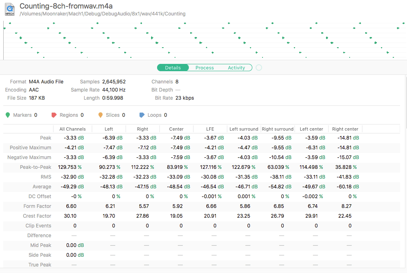Click the green Markers icon
Screen dimensions: 407x273
click(x=8, y=115)
